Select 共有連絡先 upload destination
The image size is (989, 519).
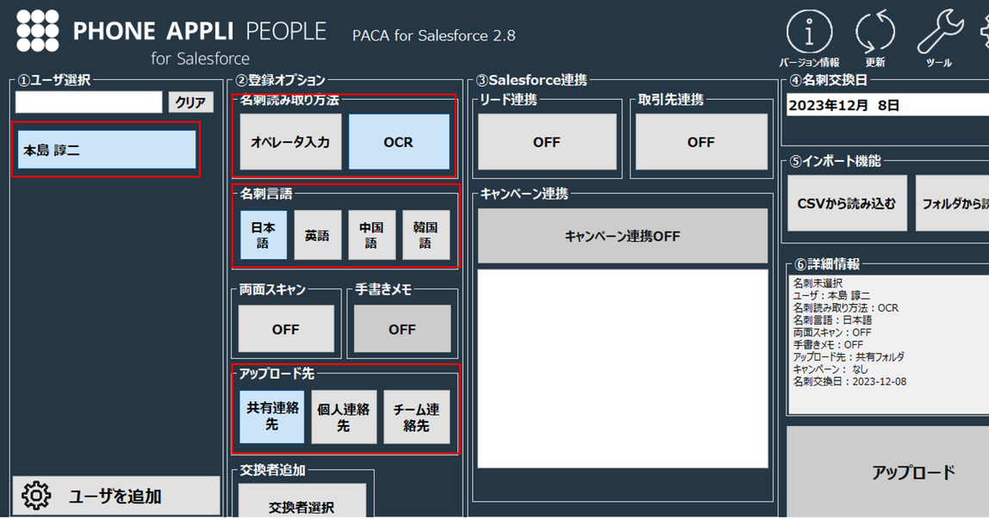[272, 417]
